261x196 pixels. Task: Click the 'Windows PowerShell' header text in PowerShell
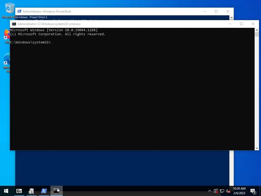click(x=31, y=17)
